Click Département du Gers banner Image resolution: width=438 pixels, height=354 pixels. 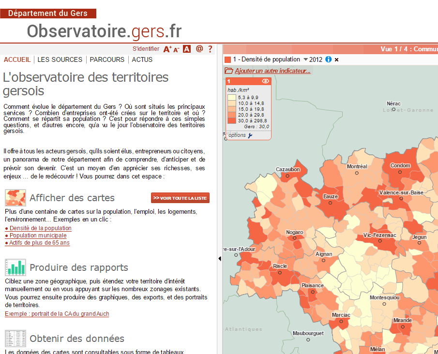(48, 13)
